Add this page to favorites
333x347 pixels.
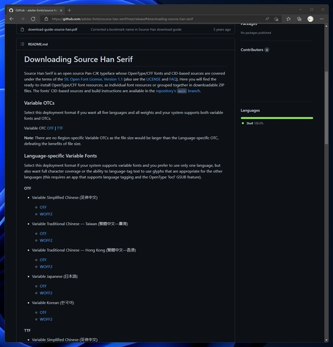pos(276,19)
